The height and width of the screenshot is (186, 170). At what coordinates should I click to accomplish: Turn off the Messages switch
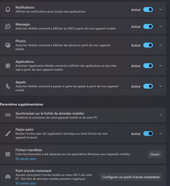[148, 26]
